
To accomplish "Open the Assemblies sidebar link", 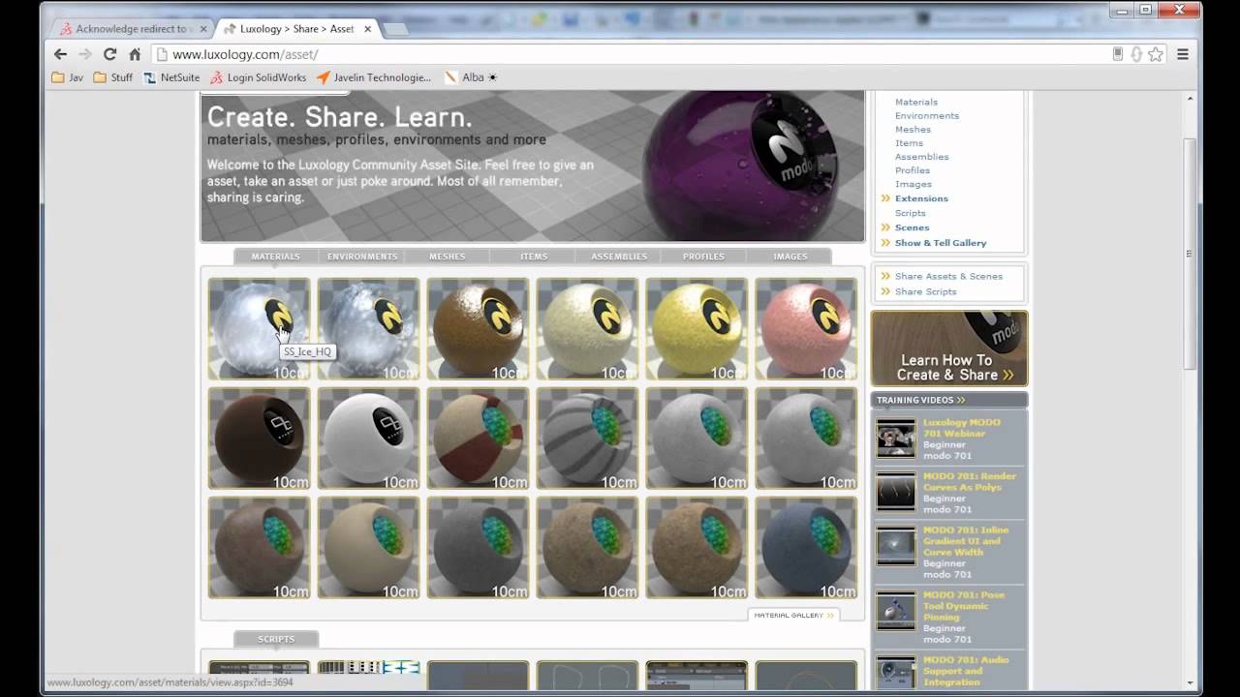I will click(921, 156).
